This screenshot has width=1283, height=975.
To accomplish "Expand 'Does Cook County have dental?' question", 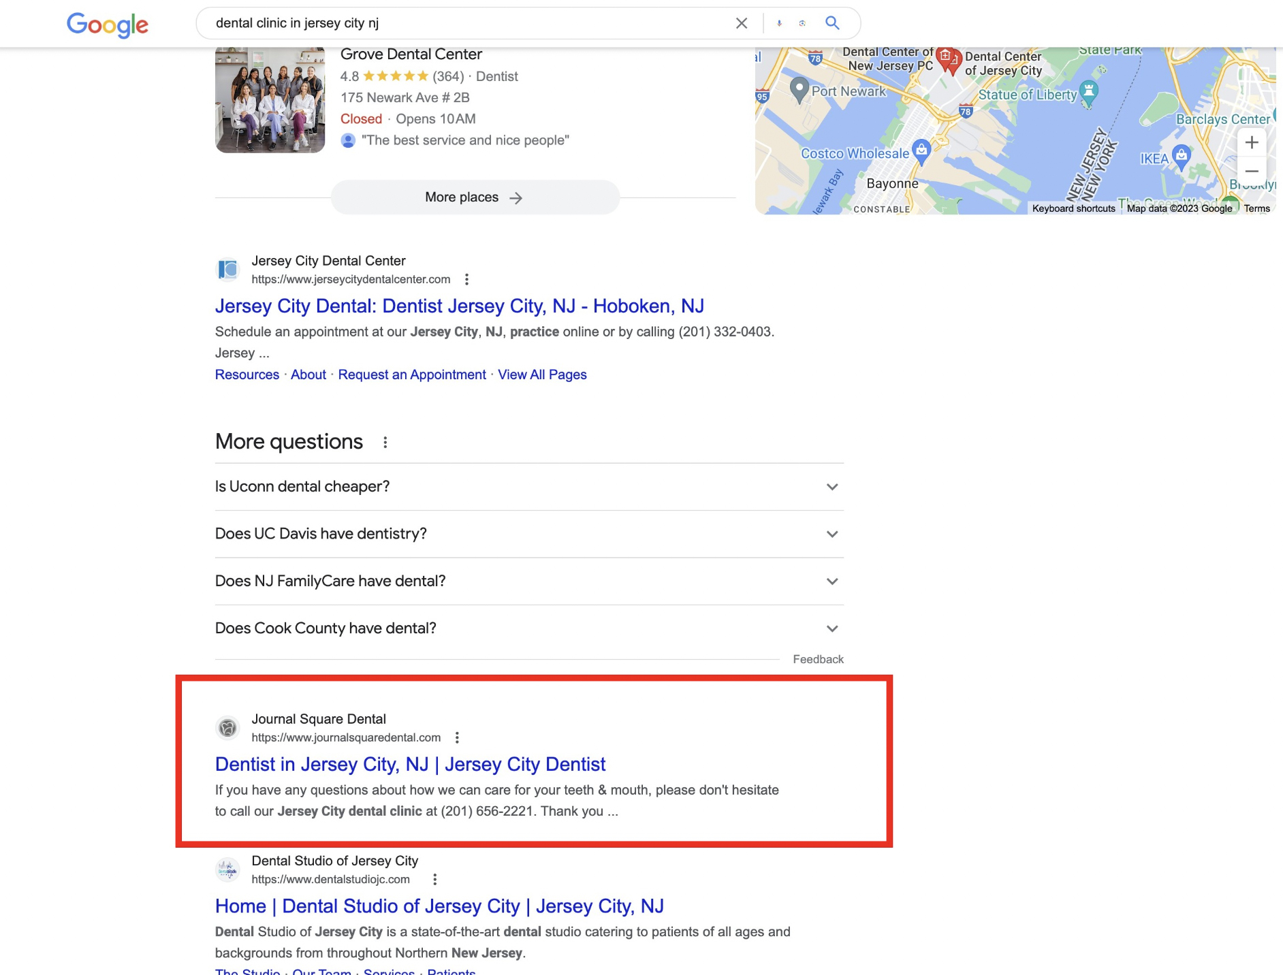I will [x=529, y=628].
